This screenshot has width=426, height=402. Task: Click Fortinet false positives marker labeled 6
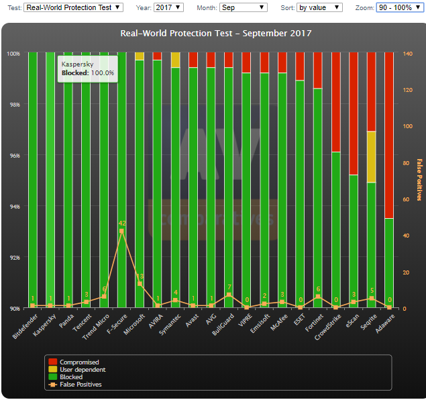coord(318,297)
